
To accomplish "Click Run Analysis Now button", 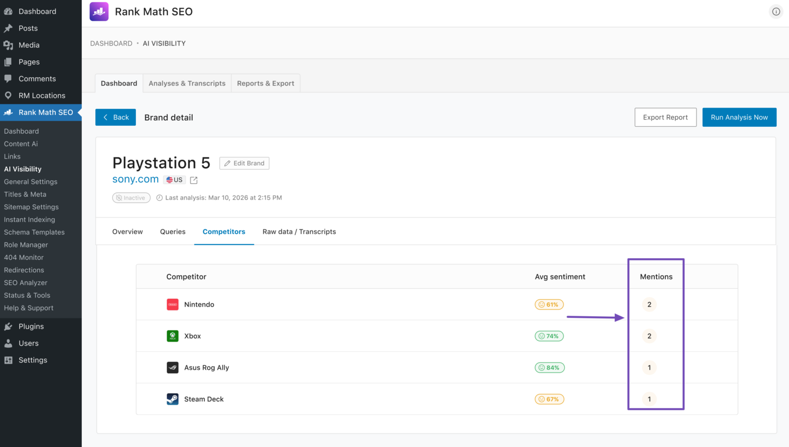I will coord(739,117).
